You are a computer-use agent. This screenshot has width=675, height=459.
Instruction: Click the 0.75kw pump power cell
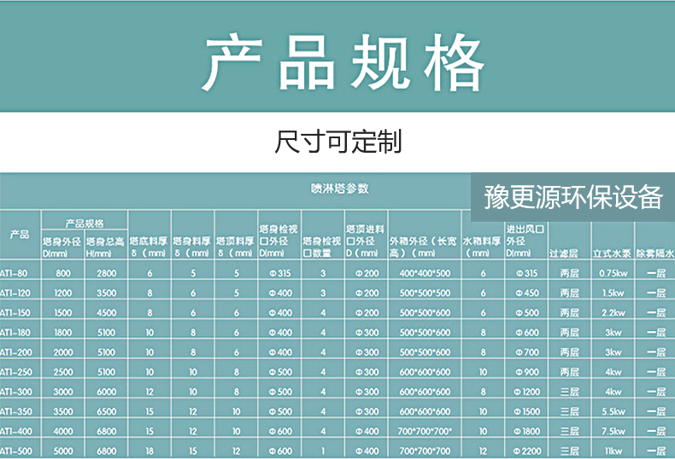click(x=613, y=273)
